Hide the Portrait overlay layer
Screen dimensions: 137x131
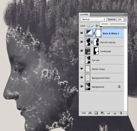pyautogui.click(x=82, y=42)
